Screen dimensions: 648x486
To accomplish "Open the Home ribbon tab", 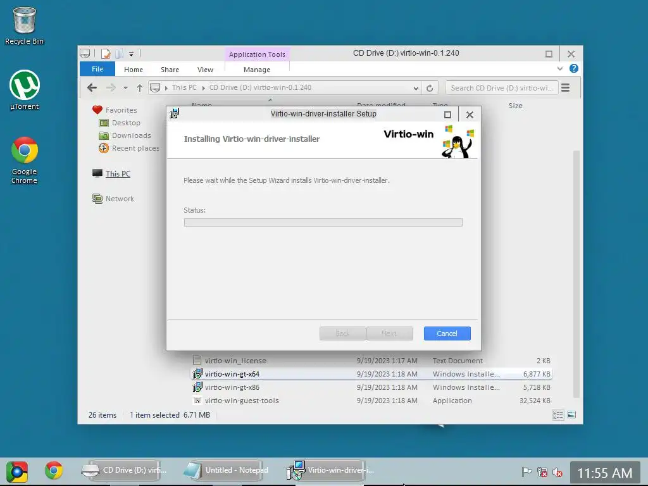I will (x=134, y=70).
